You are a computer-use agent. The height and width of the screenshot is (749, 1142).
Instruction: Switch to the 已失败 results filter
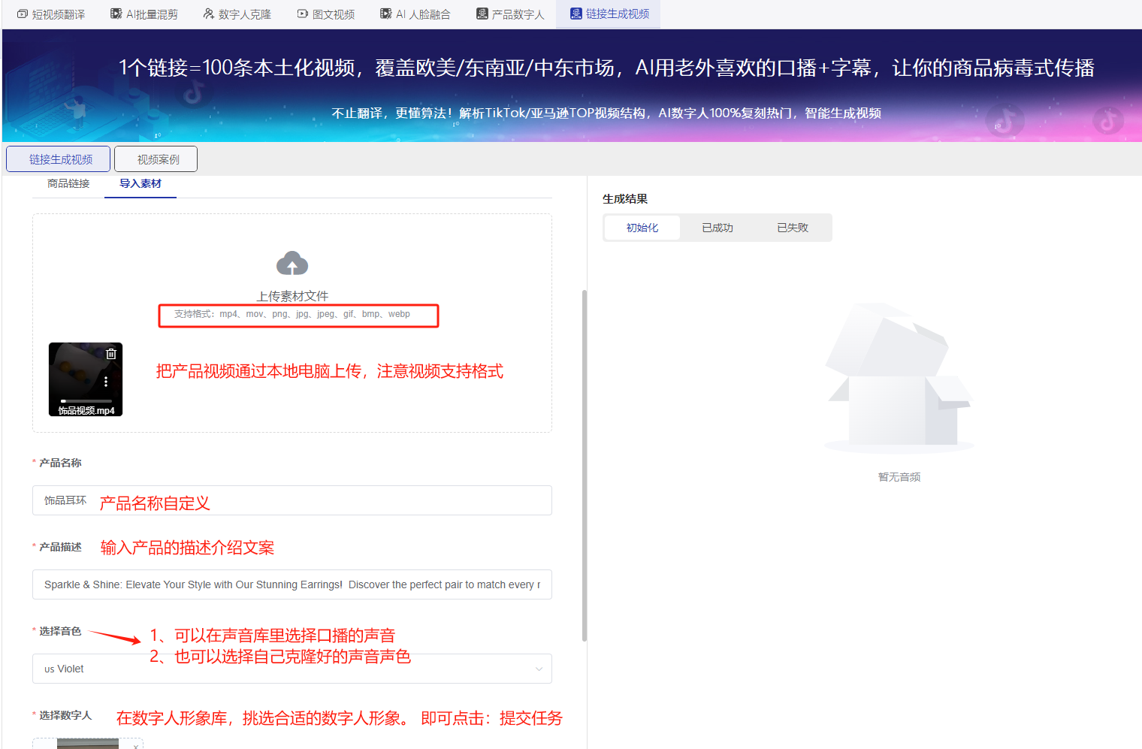(793, 227)
